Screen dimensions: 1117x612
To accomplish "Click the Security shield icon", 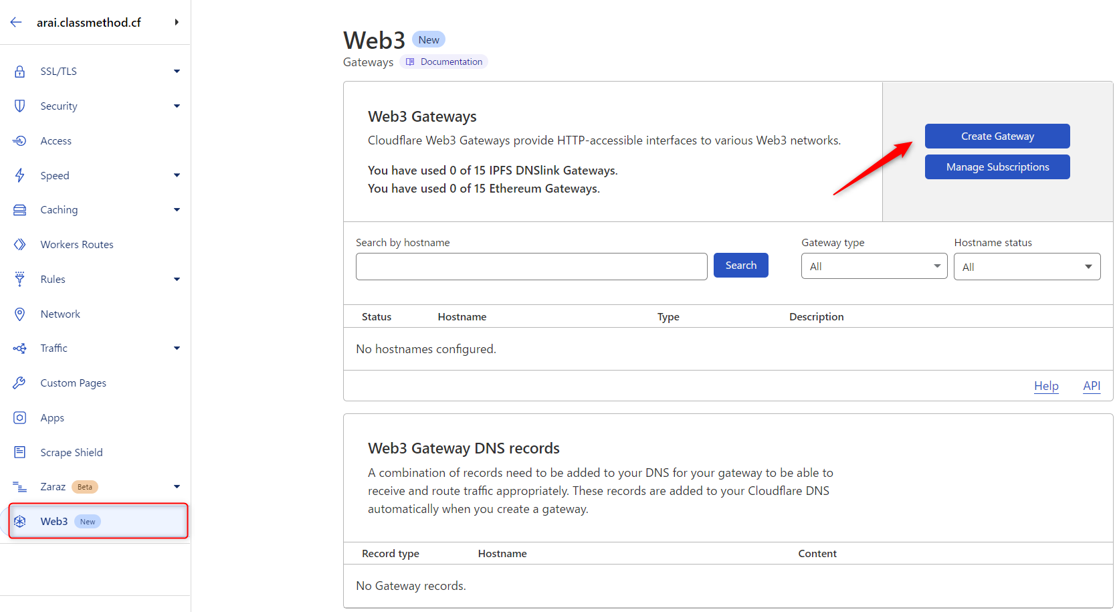I will click(x=20, y=106).
